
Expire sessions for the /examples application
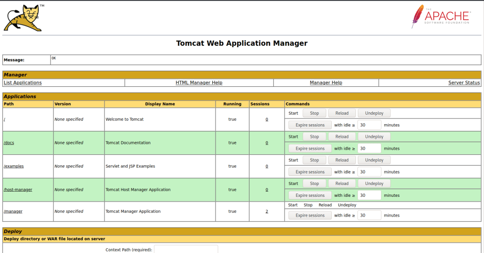(310, 172)
